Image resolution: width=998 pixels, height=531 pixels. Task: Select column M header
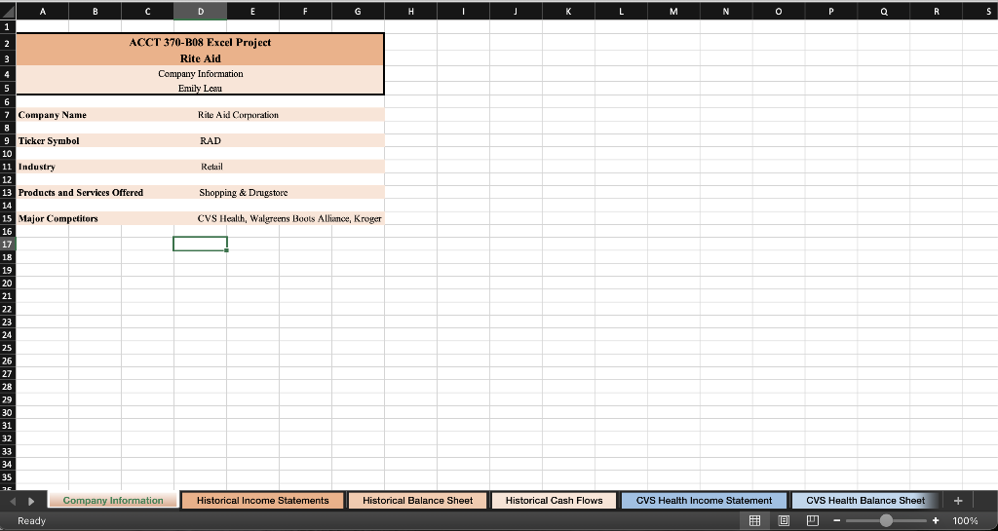(x=673, y=11)
